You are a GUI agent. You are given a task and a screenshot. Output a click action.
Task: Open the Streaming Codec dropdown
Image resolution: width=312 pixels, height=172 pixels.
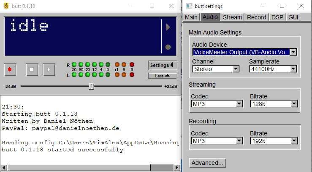tap(217, 104)
